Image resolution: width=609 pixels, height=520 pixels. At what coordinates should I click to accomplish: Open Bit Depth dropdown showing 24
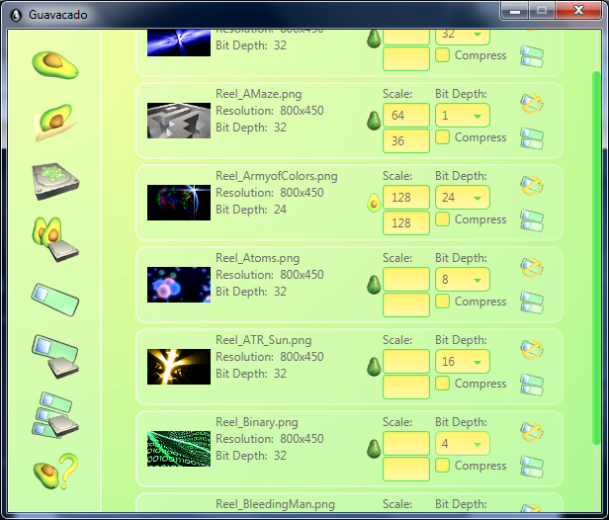click(x=463, y=198)
